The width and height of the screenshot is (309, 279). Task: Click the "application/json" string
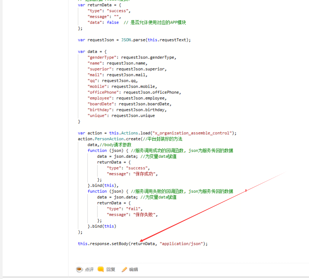click(181, 244)
